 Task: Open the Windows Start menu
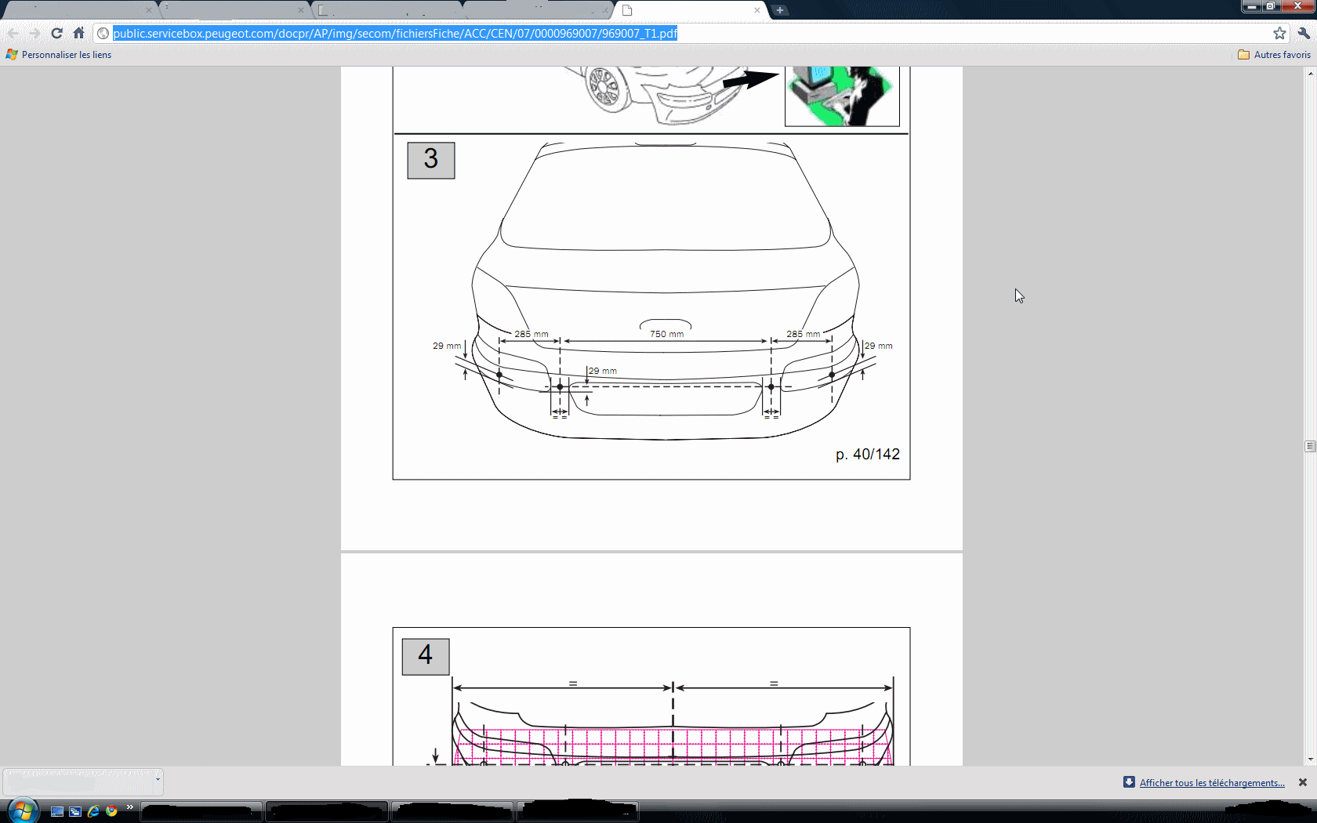pyautogui.click(x=22, y=810)
